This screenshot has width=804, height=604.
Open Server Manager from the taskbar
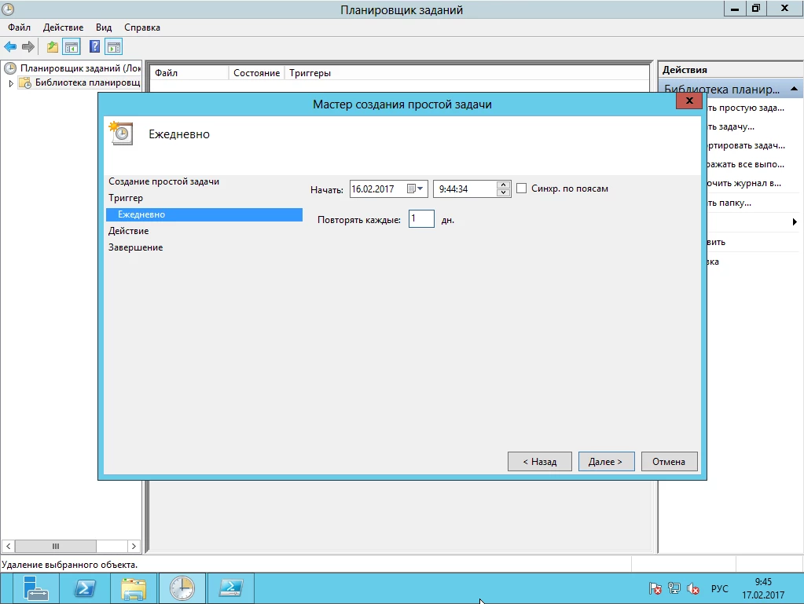35,588
